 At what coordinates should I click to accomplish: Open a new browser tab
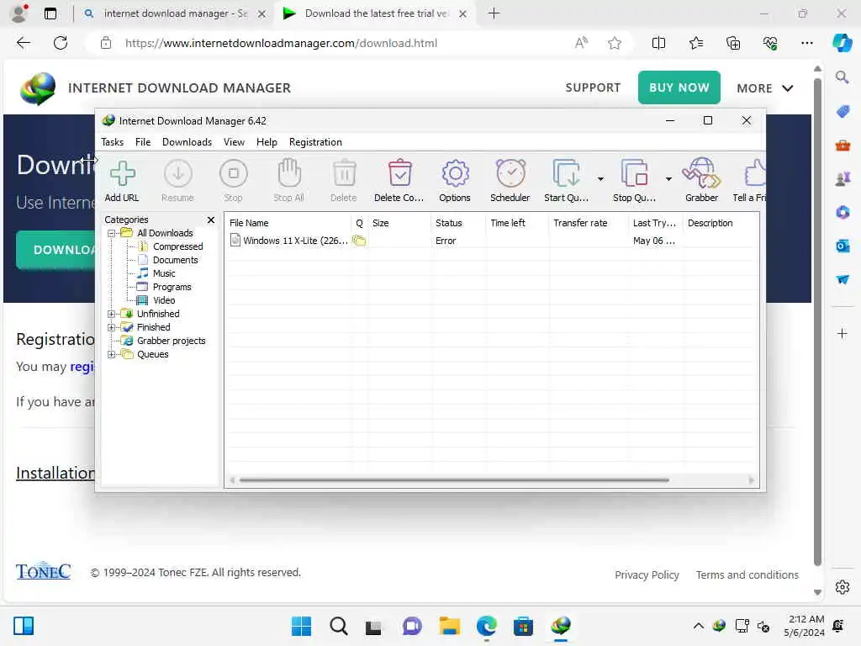[x=494, y=13]
